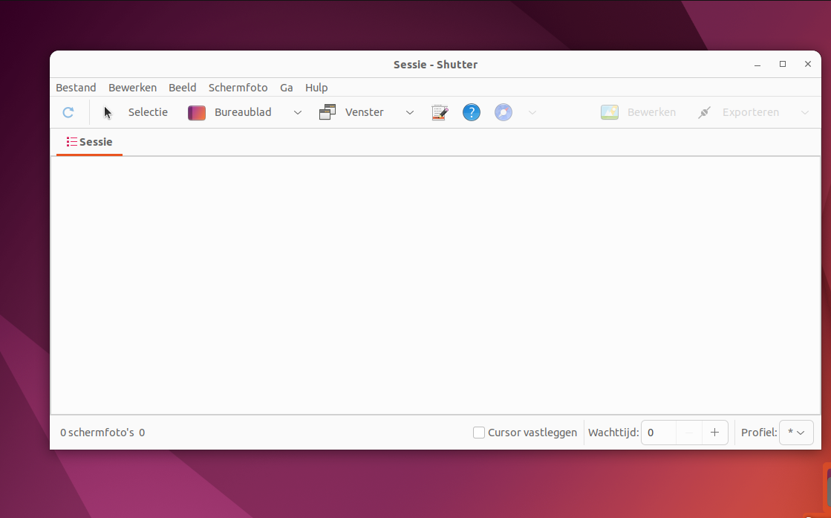
Task: Close the Shutter window
Action: point(808,64)
